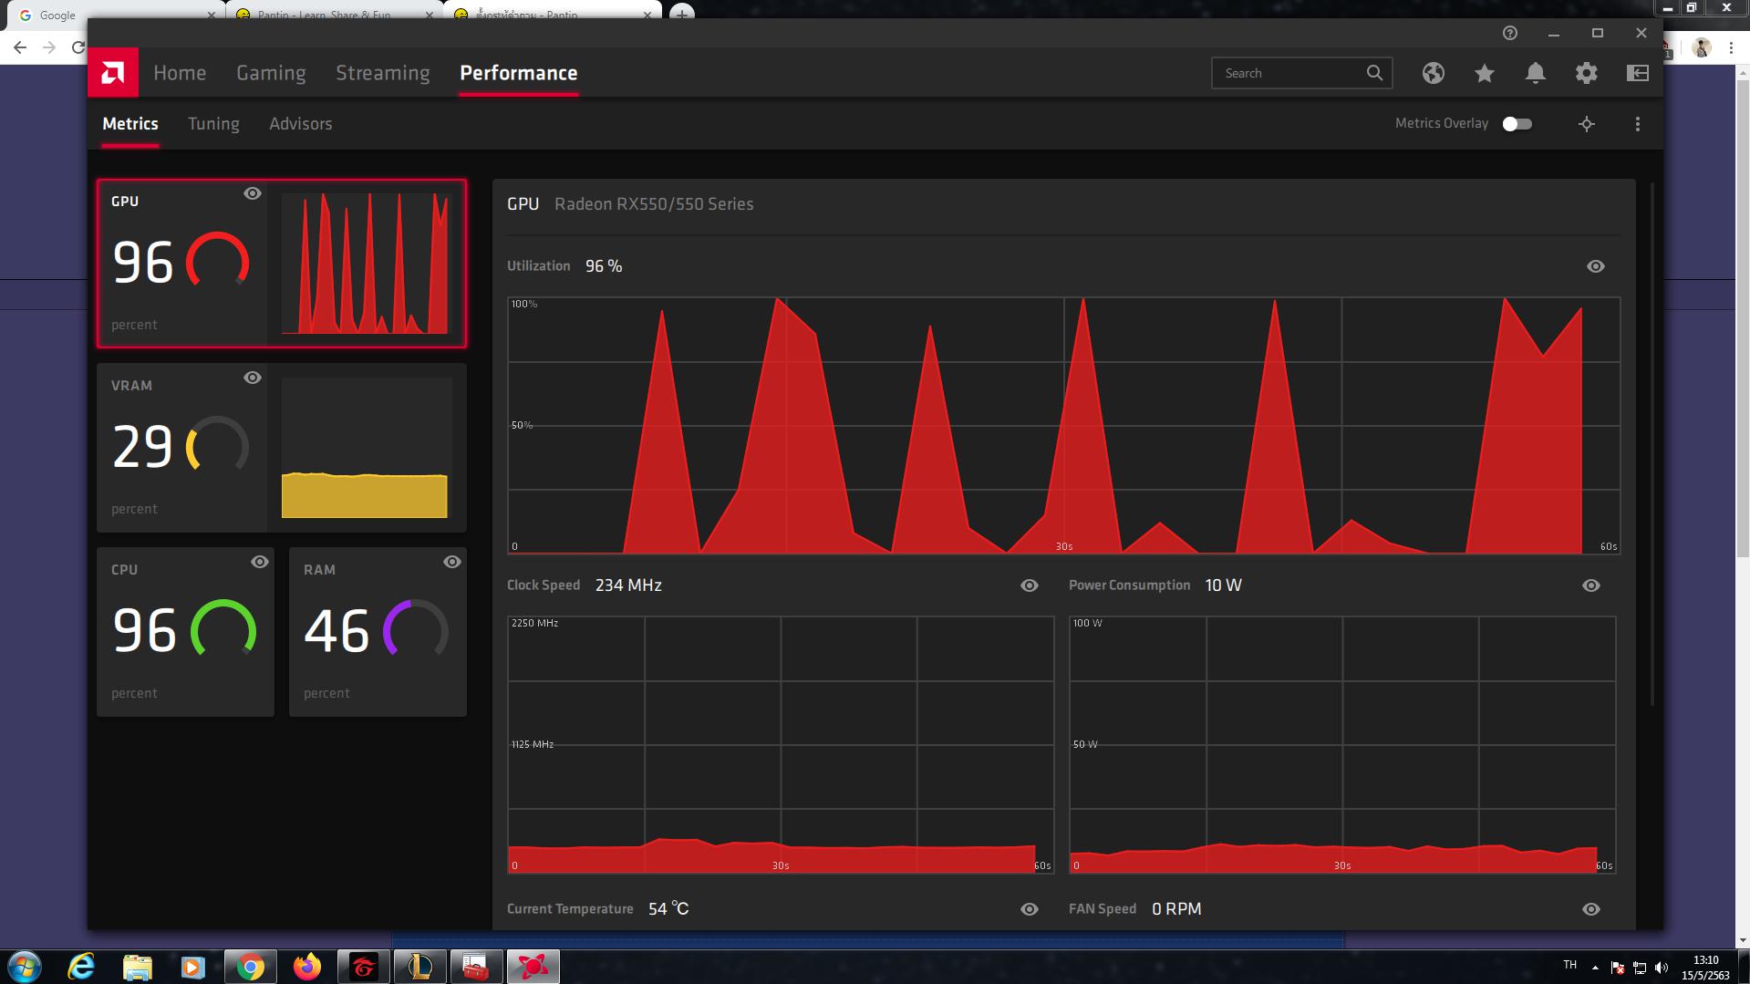Toggle Current Temperature eye icon
1750x984 pixels.
(1030, 909)
